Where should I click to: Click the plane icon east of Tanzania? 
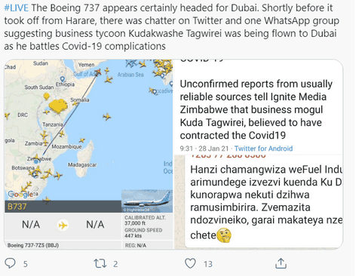[x=62, y=133]
